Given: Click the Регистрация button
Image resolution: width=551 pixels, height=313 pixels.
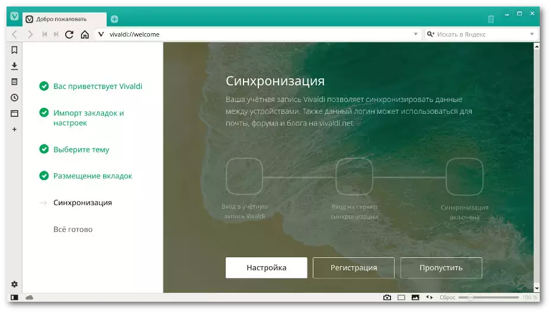Looking at the screenshot, I should click(354, 267).
